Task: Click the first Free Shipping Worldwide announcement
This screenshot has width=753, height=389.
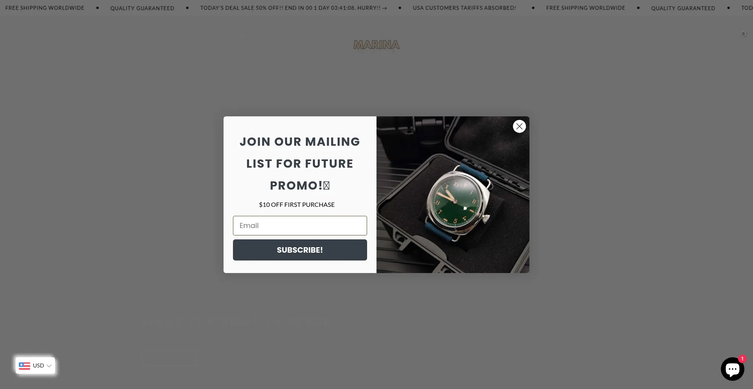Action: point(45,8)
